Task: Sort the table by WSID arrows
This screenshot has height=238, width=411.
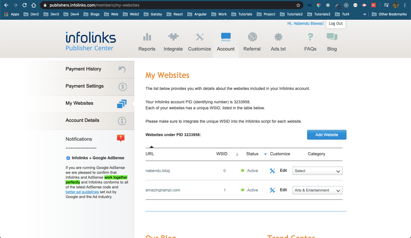Action: pos(237,154)
